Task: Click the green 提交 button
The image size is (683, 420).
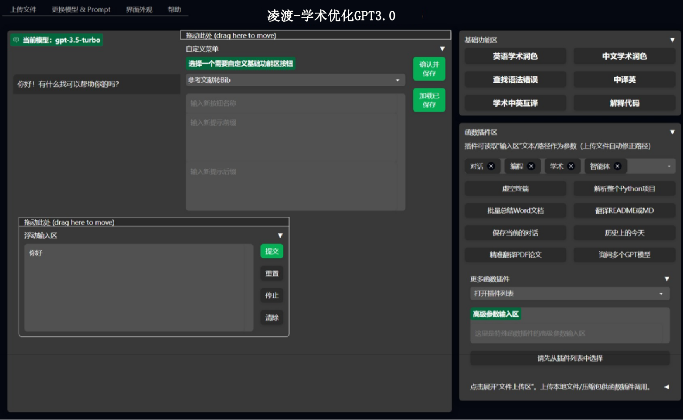Action: point(272,251)
